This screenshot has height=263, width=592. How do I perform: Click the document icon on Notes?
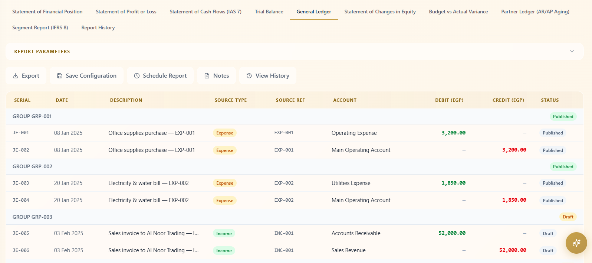[207, 76]
